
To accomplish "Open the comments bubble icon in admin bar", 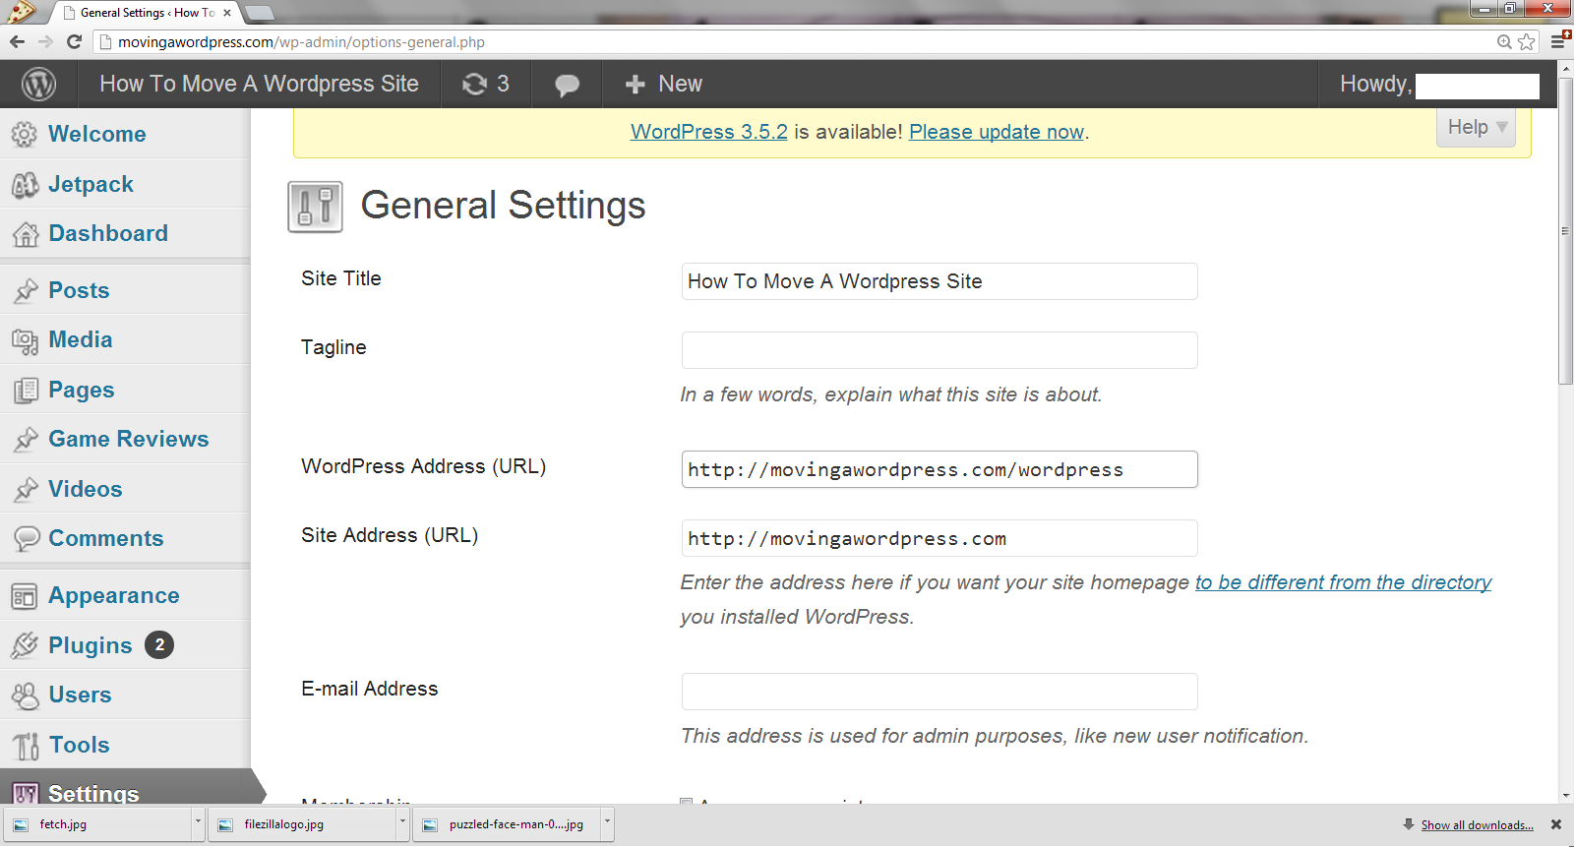I will pyautogui.click(x=567, y=86).
